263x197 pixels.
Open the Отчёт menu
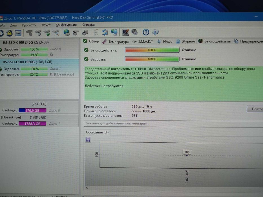pos(46,25)
